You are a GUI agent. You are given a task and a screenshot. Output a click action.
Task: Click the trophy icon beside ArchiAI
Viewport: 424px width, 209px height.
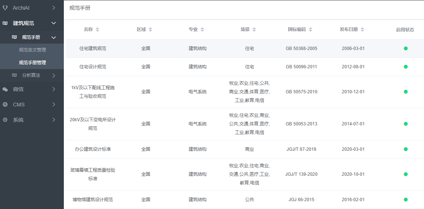(5, 8)
